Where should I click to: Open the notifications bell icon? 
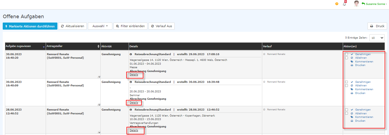[344, 4]
